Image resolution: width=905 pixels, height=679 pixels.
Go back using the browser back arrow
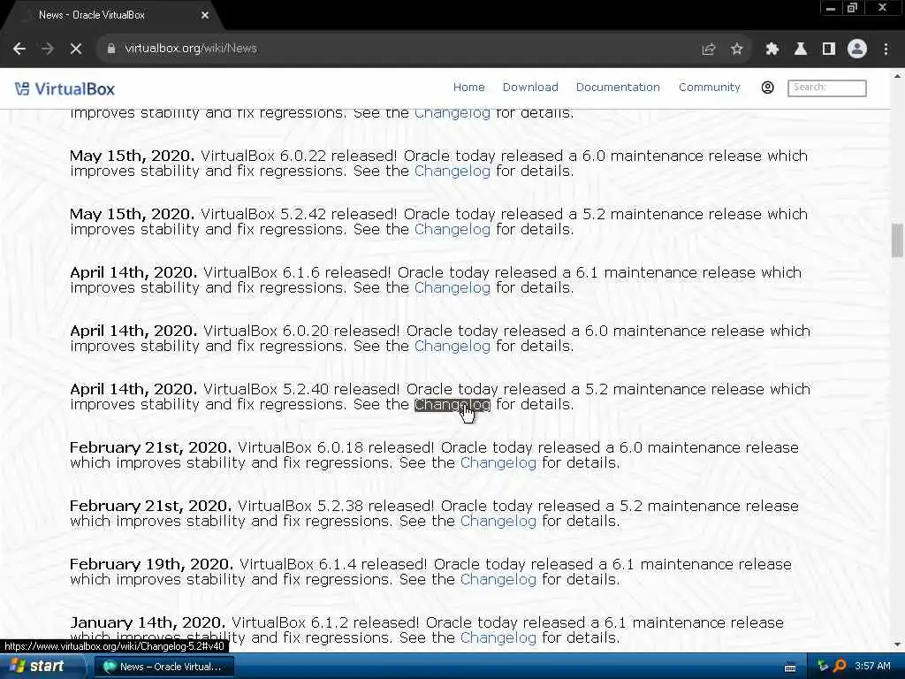[19, 49]
